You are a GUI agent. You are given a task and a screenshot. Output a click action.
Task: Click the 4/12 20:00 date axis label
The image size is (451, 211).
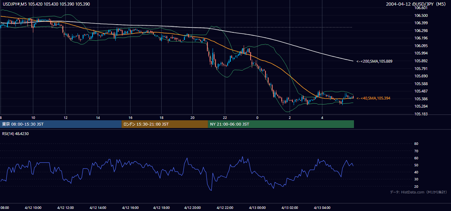click(x=192, y=208)
